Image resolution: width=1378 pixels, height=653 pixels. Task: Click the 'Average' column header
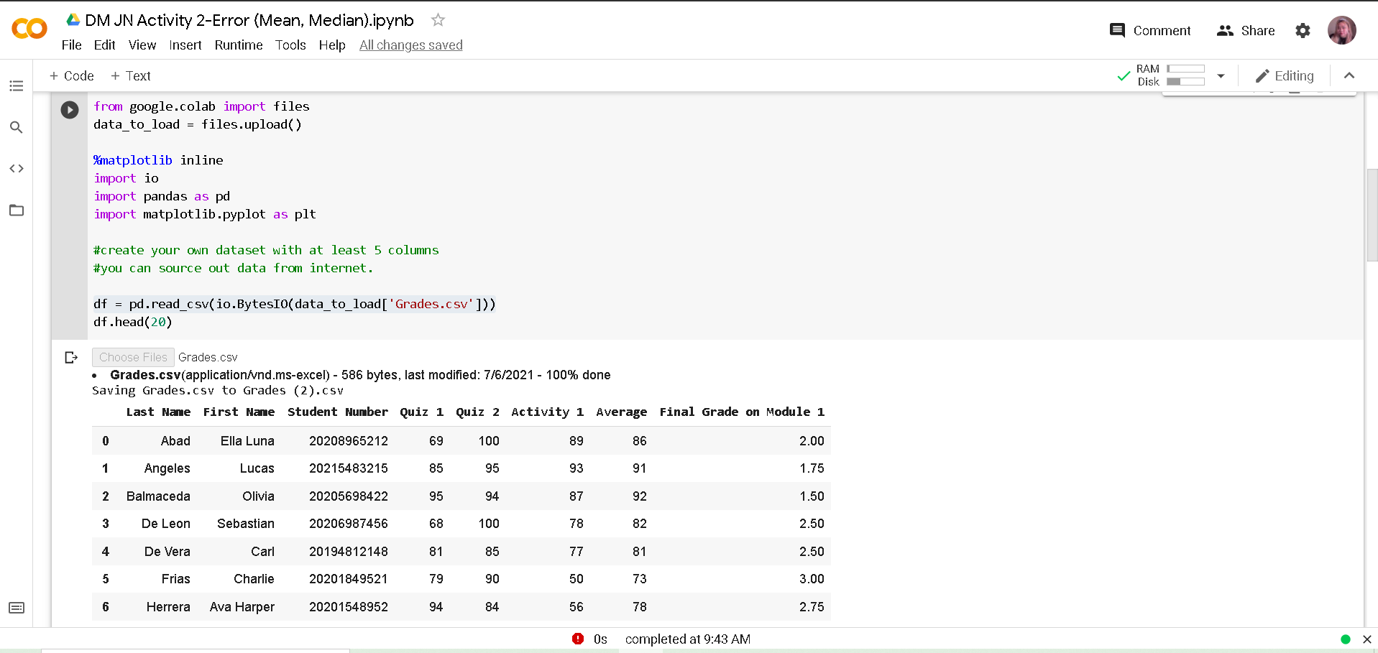tap(621, 412)
